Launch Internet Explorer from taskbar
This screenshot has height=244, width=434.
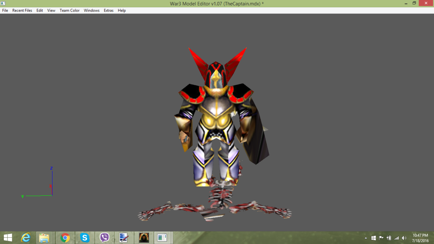pyautogui.click(x=26, y=238)
